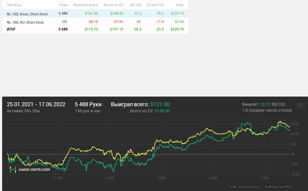Viewport: 308px width, 191px height.
Task: Click the date range 25.01.2021 - 17.06.2022
Action: click(36, 105)
